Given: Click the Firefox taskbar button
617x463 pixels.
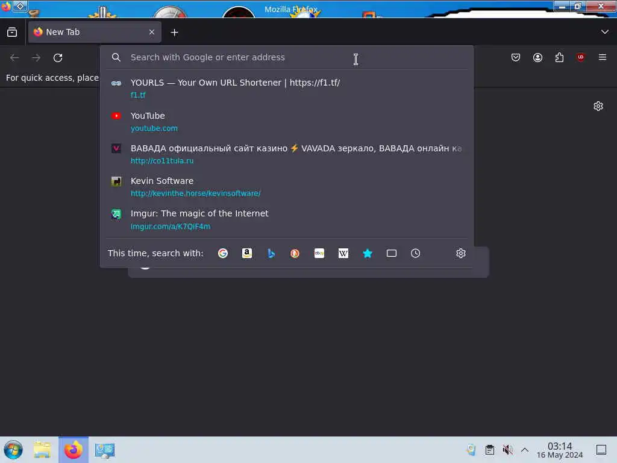Looking at the screenshot, I should pyautogui.click(x=74, y=450).
